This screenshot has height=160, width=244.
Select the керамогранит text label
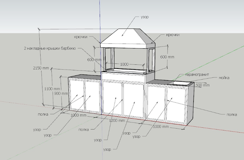coord(197,75)
